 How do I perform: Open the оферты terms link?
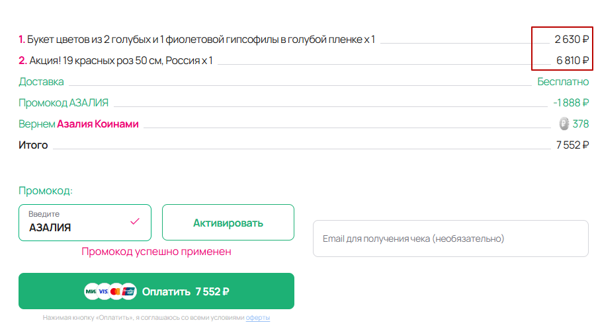click(x=258, y=317)
